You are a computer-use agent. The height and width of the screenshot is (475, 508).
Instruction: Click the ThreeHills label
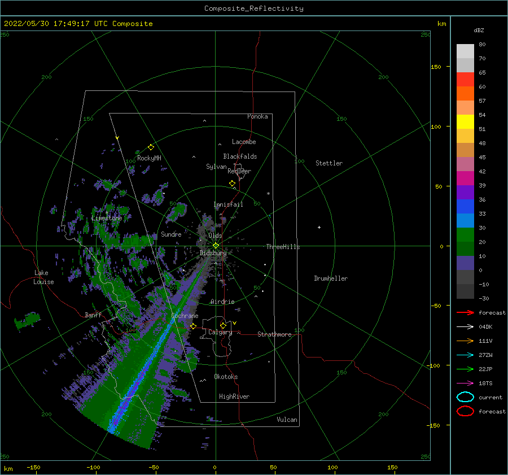pyautogui.click(x=283, y=247)
